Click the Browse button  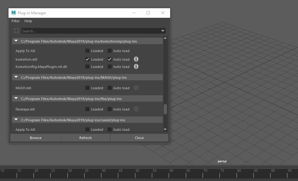point(36,137)
